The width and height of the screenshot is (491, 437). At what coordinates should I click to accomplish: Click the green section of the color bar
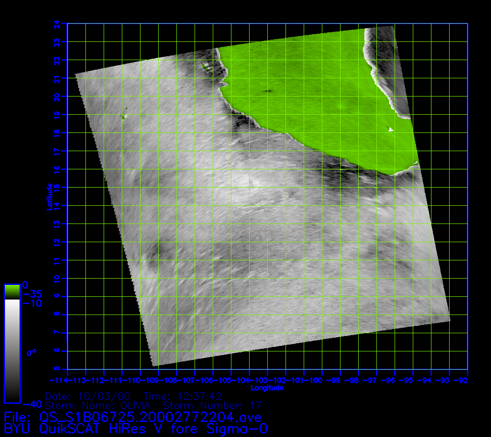12,292
